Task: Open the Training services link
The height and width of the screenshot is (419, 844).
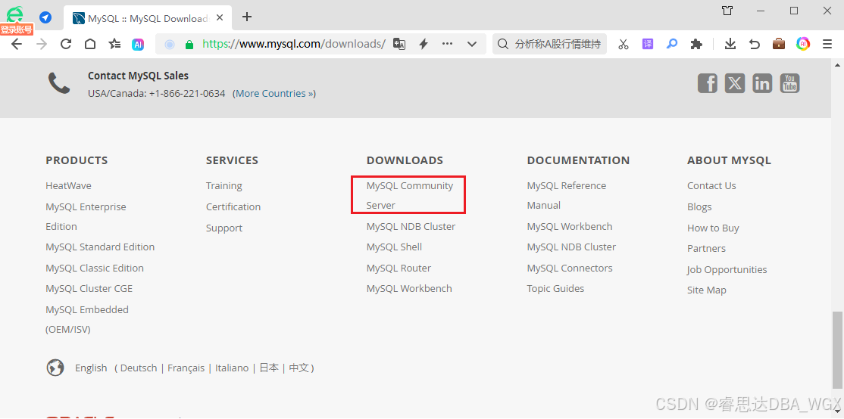Action: point(224,186)
